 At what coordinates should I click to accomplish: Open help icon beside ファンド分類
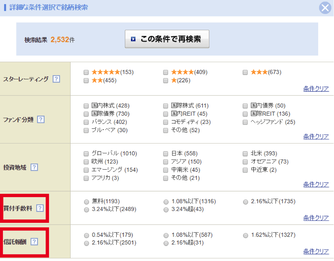click(x=41, y=119)
